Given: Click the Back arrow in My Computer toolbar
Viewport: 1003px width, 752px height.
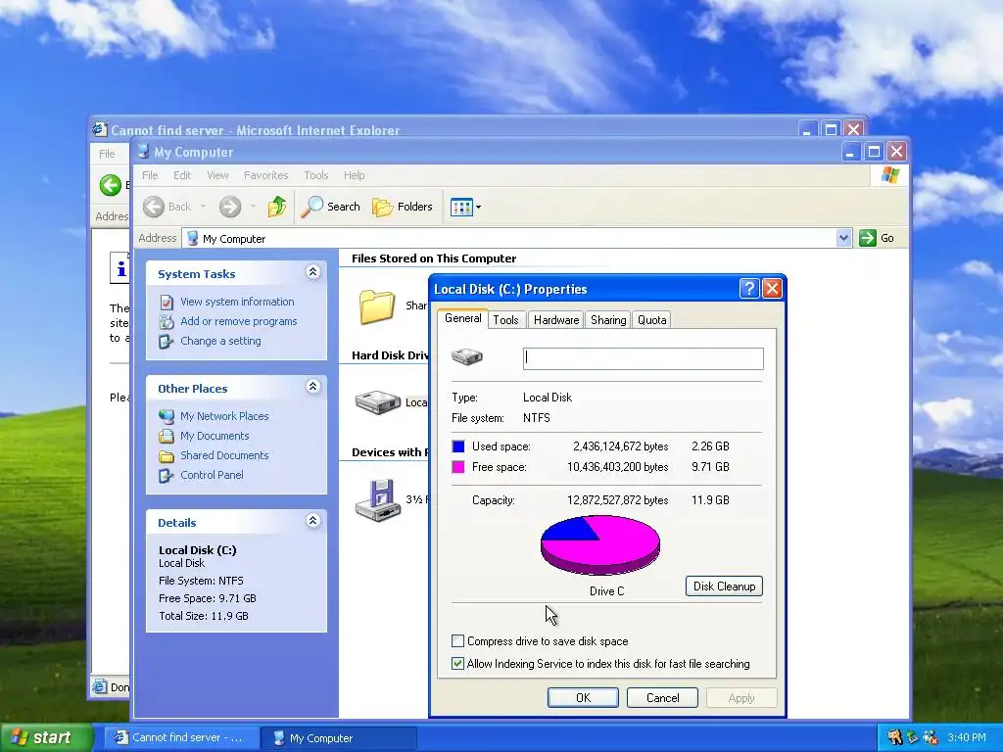Looking at the screenshot, I should pos(154,207).
